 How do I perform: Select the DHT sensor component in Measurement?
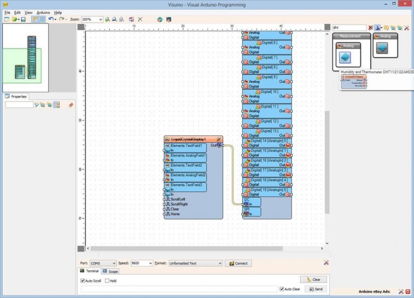(x=345, y=58)
